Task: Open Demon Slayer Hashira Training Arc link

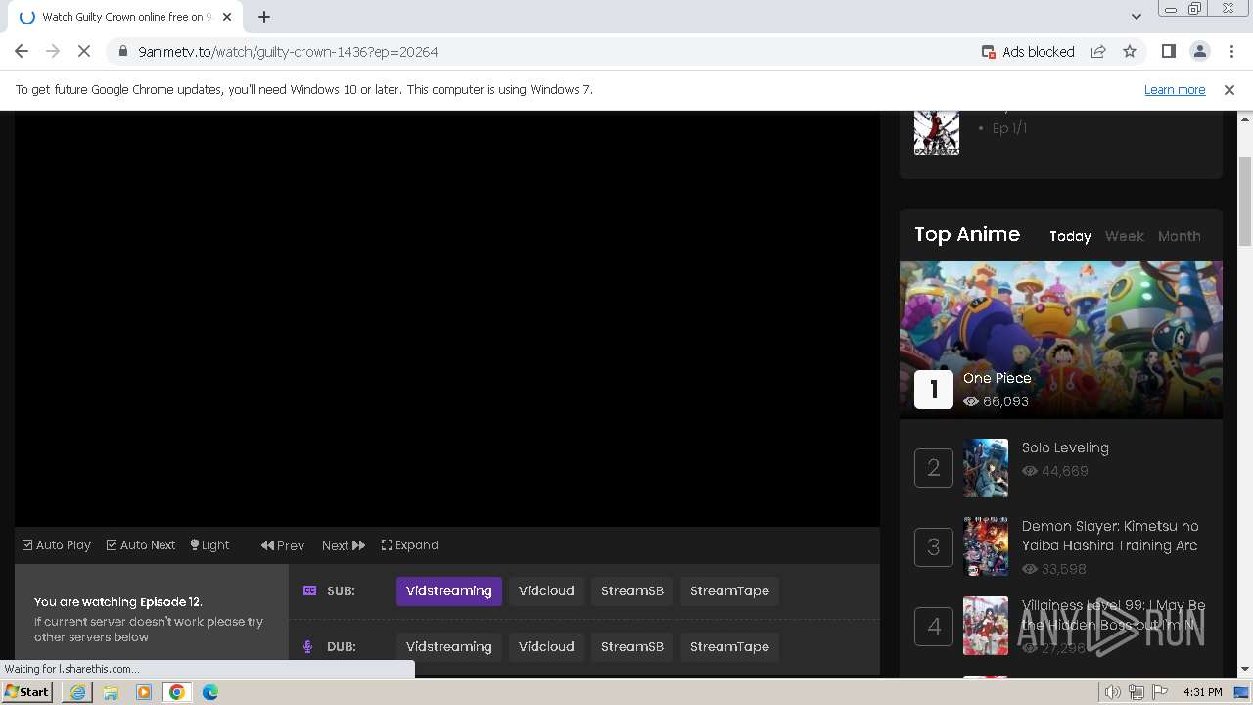Action: click(x=1110, y=536)
